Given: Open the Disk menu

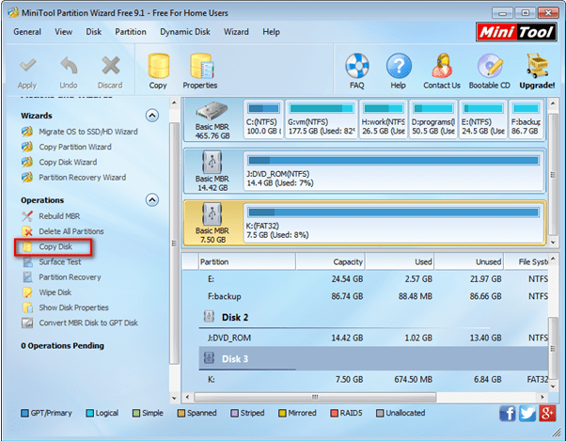Looking at the screenshot, I should 93,32.
